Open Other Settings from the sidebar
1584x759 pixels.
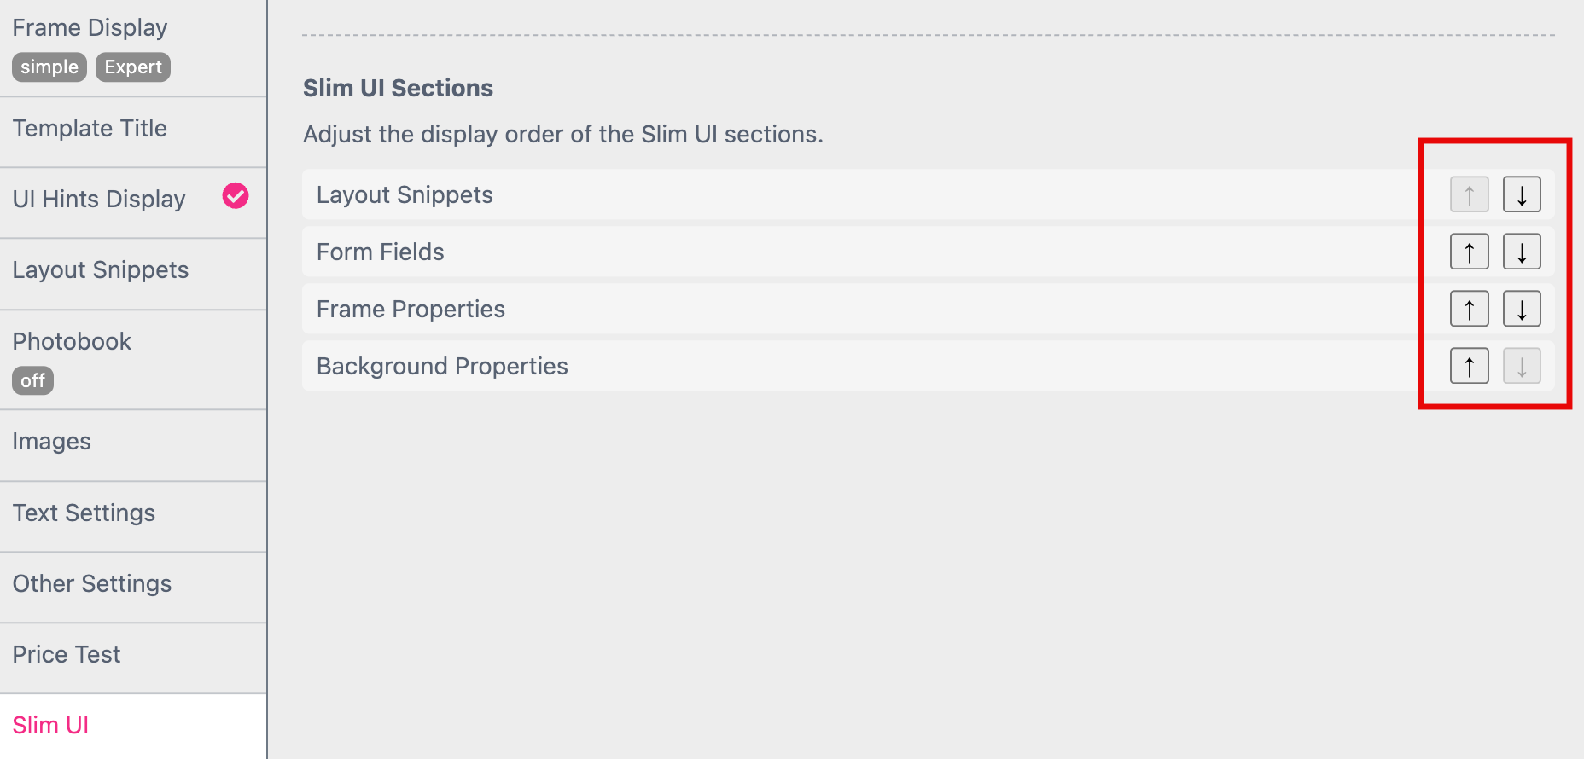(92, 583)
